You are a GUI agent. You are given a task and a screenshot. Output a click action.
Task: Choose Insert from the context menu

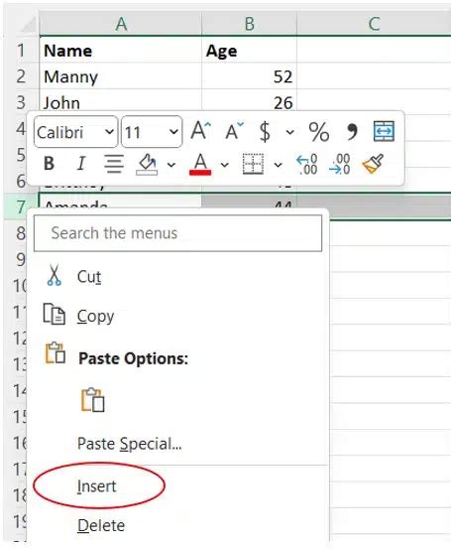pos(96,486)
